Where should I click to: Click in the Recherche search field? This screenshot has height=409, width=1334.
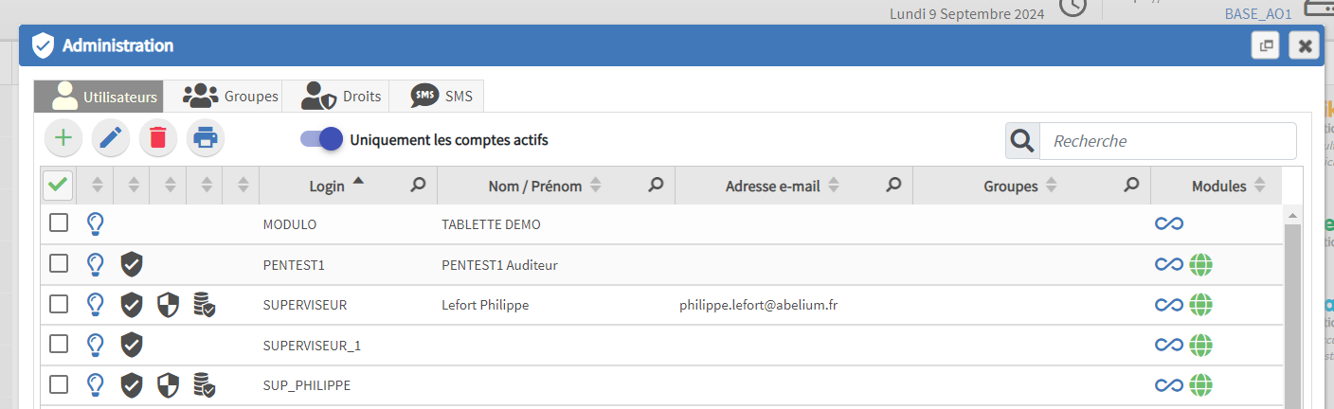coord(1167,141)
